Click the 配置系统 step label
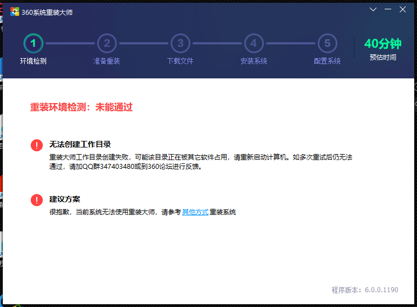Screen dimensions: 417x307 tap(327, 61)
